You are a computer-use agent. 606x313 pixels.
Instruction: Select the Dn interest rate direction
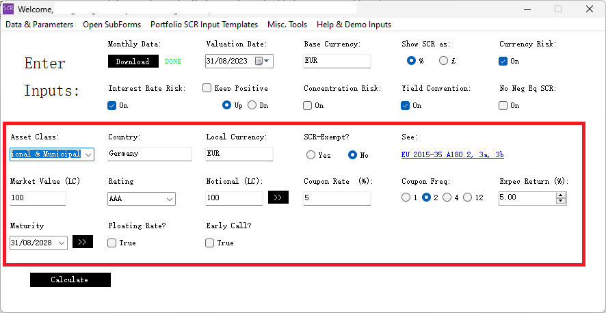pos(252,105)
